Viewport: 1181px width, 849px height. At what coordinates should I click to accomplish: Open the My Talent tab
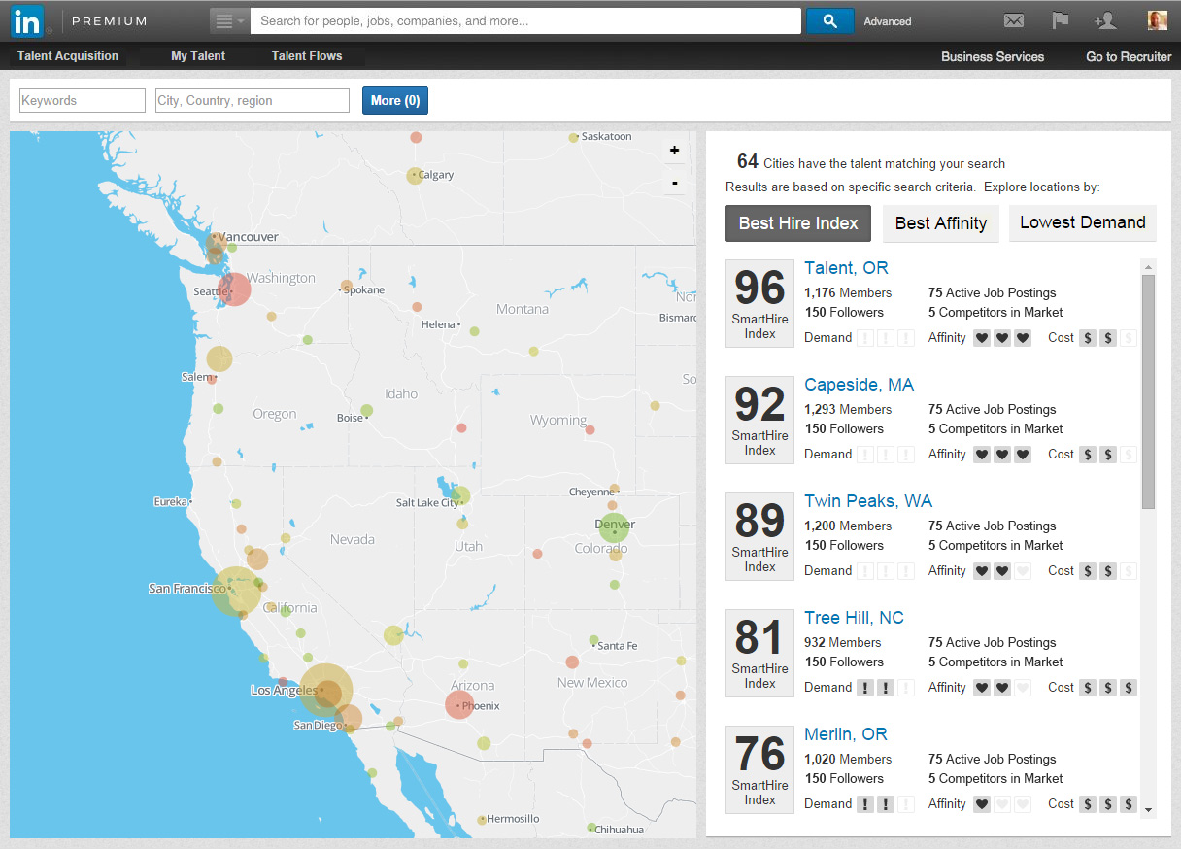point(198,56)
